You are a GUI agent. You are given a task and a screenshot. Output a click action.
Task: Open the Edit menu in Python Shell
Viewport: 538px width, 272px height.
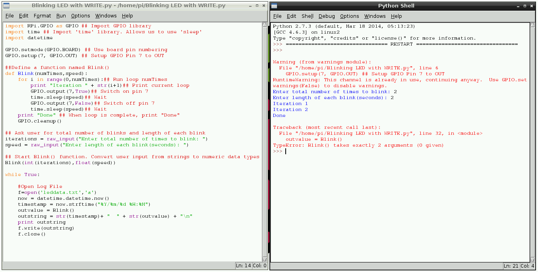pyautogui.click(x=292, y=16)
